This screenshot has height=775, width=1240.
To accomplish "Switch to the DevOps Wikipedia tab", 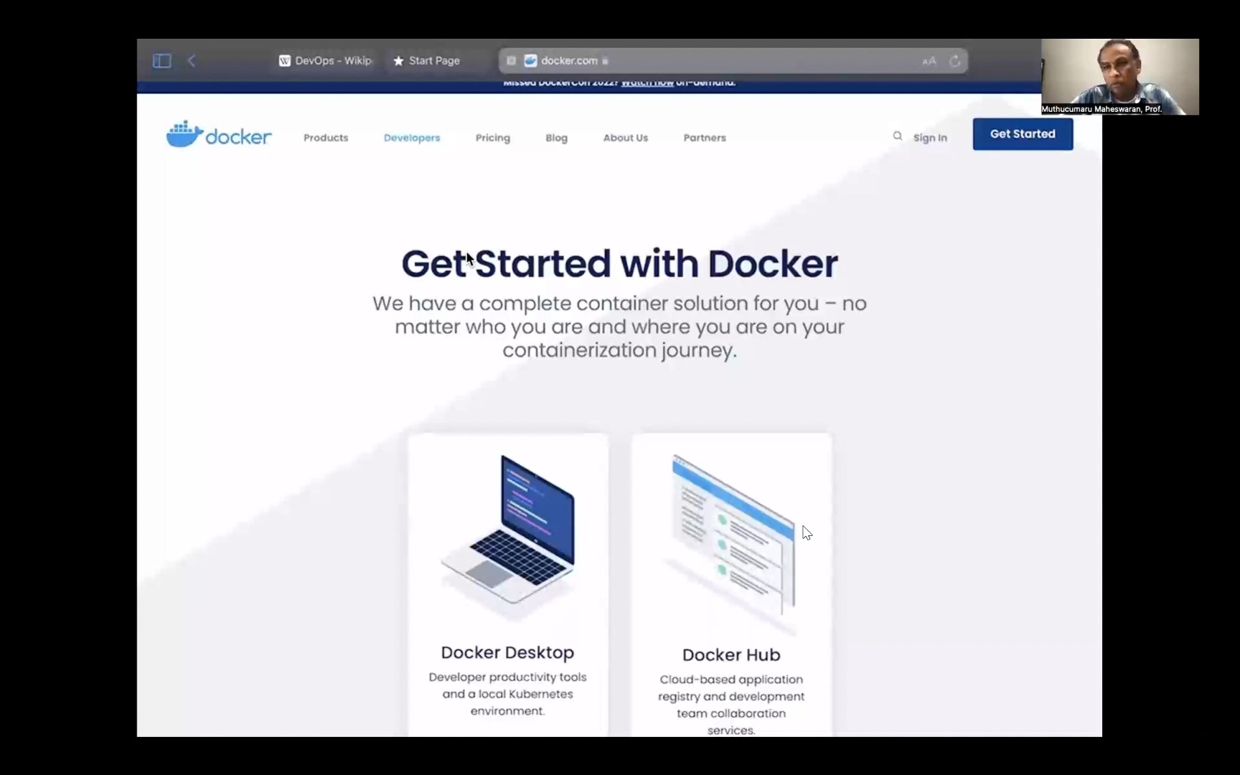I will (327, 61).
